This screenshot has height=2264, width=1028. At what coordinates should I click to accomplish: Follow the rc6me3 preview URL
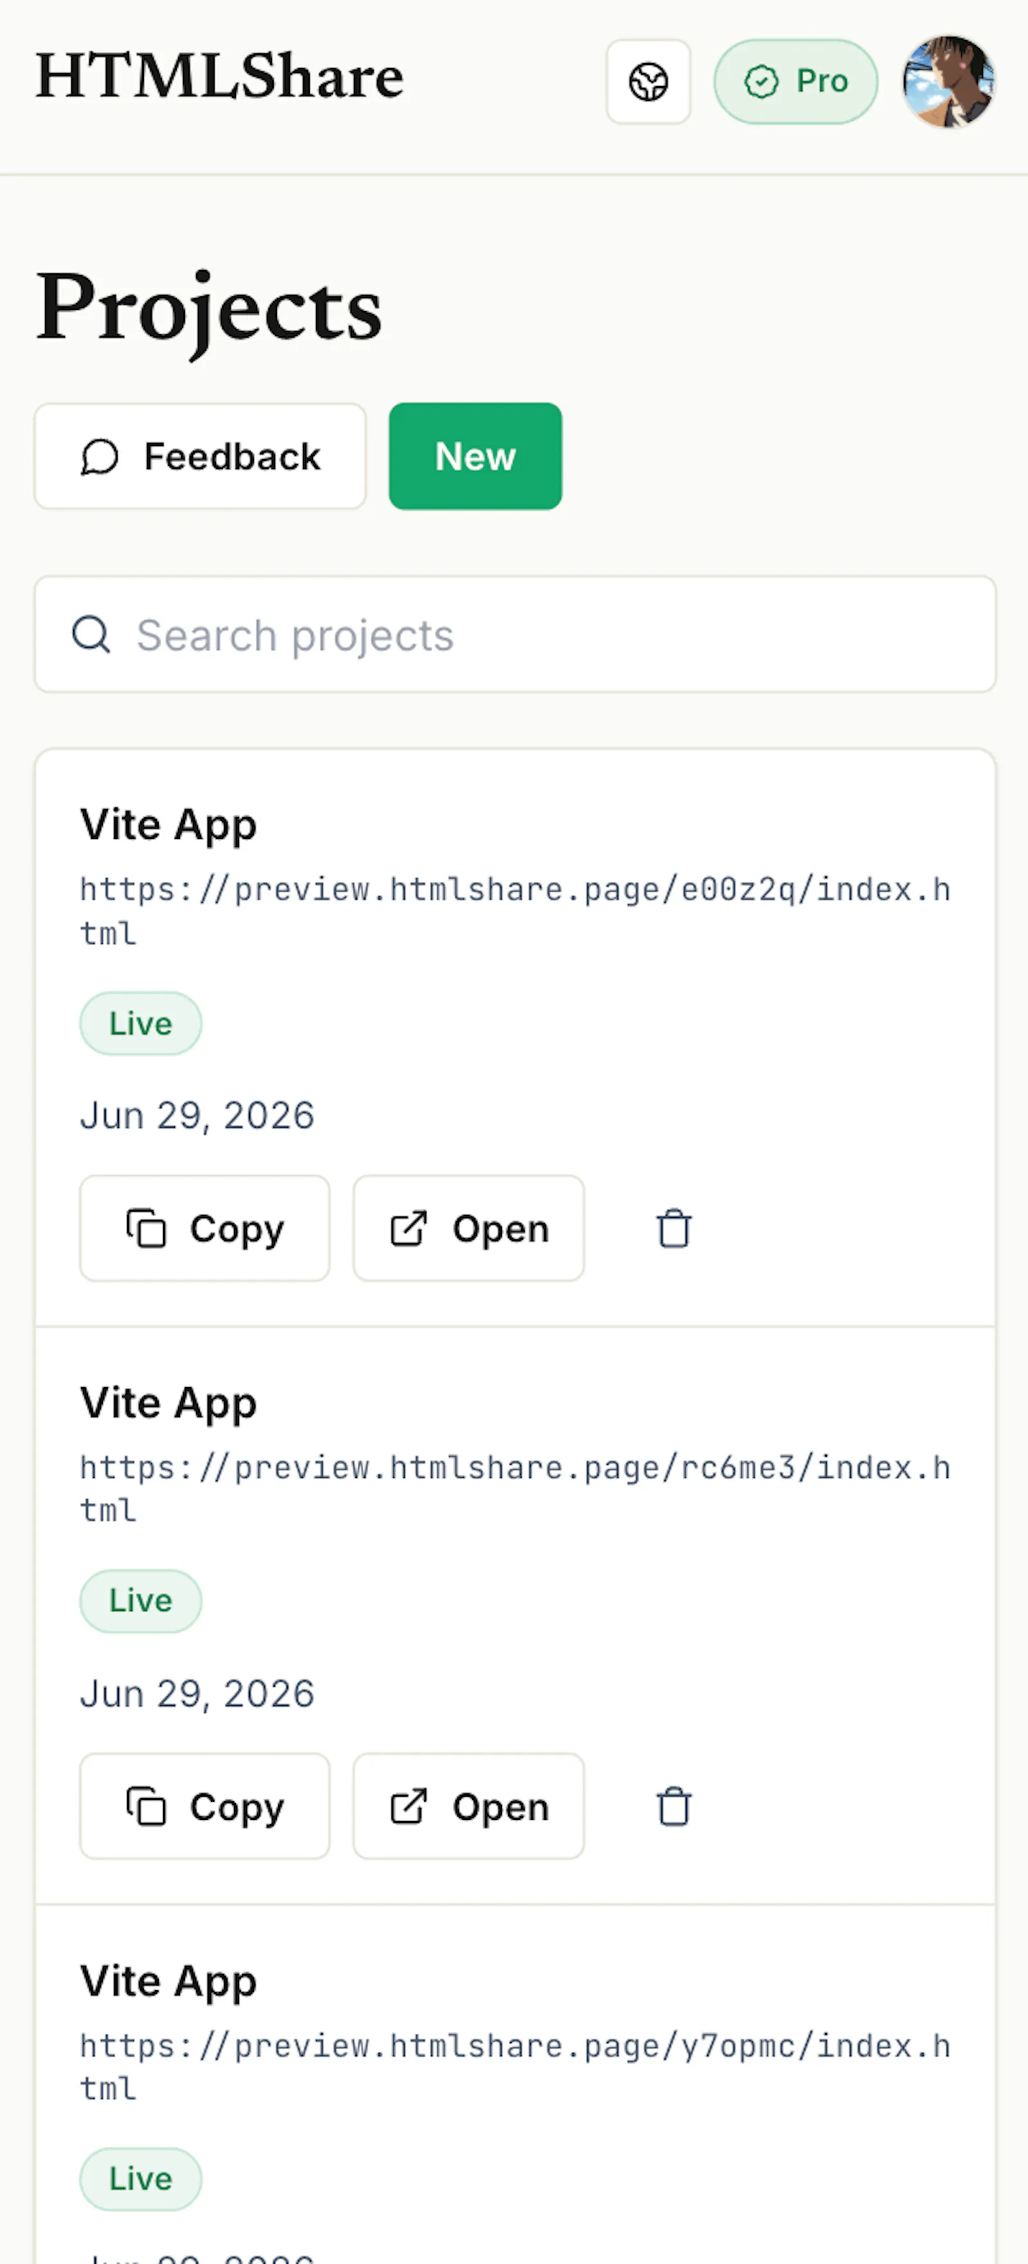[515, 1488]
